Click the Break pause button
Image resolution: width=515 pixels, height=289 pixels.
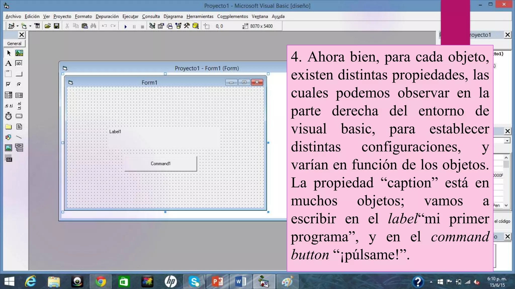134,26
